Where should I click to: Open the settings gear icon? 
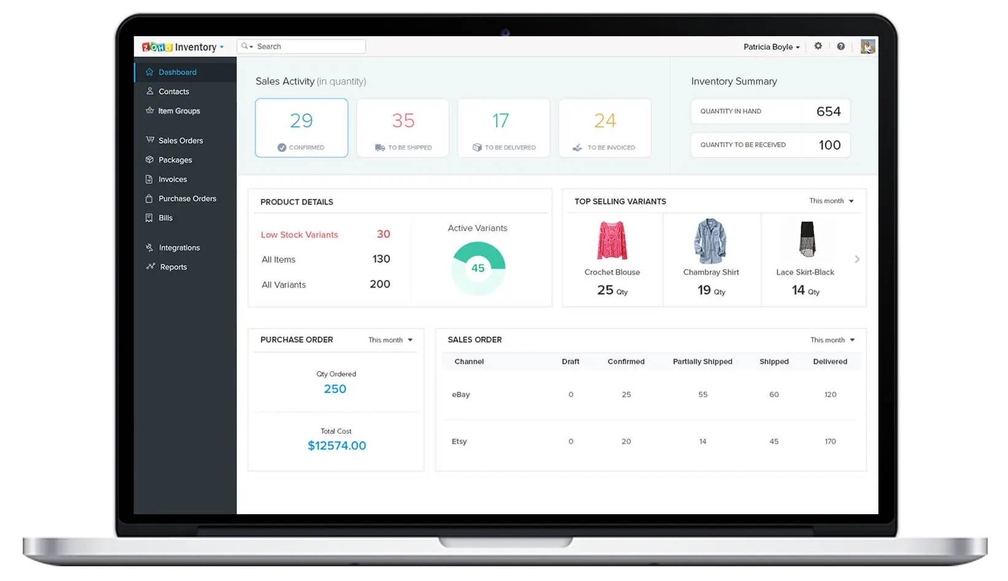(x=818, y=46)
